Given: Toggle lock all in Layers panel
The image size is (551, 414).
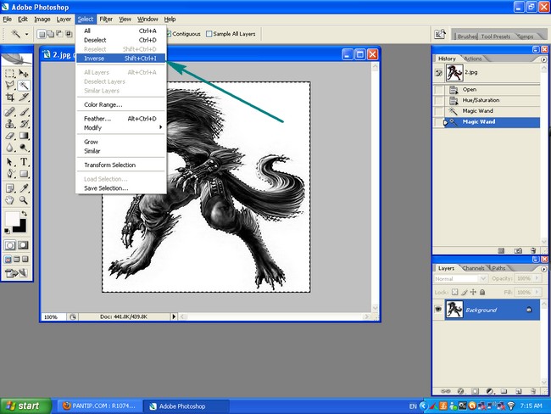Looking at the screenshot, I should click(482, 292).
